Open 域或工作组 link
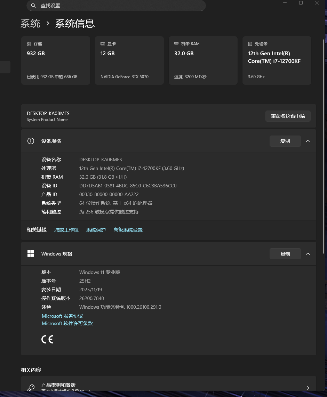327x397 pixels. (x=66, y=230)
